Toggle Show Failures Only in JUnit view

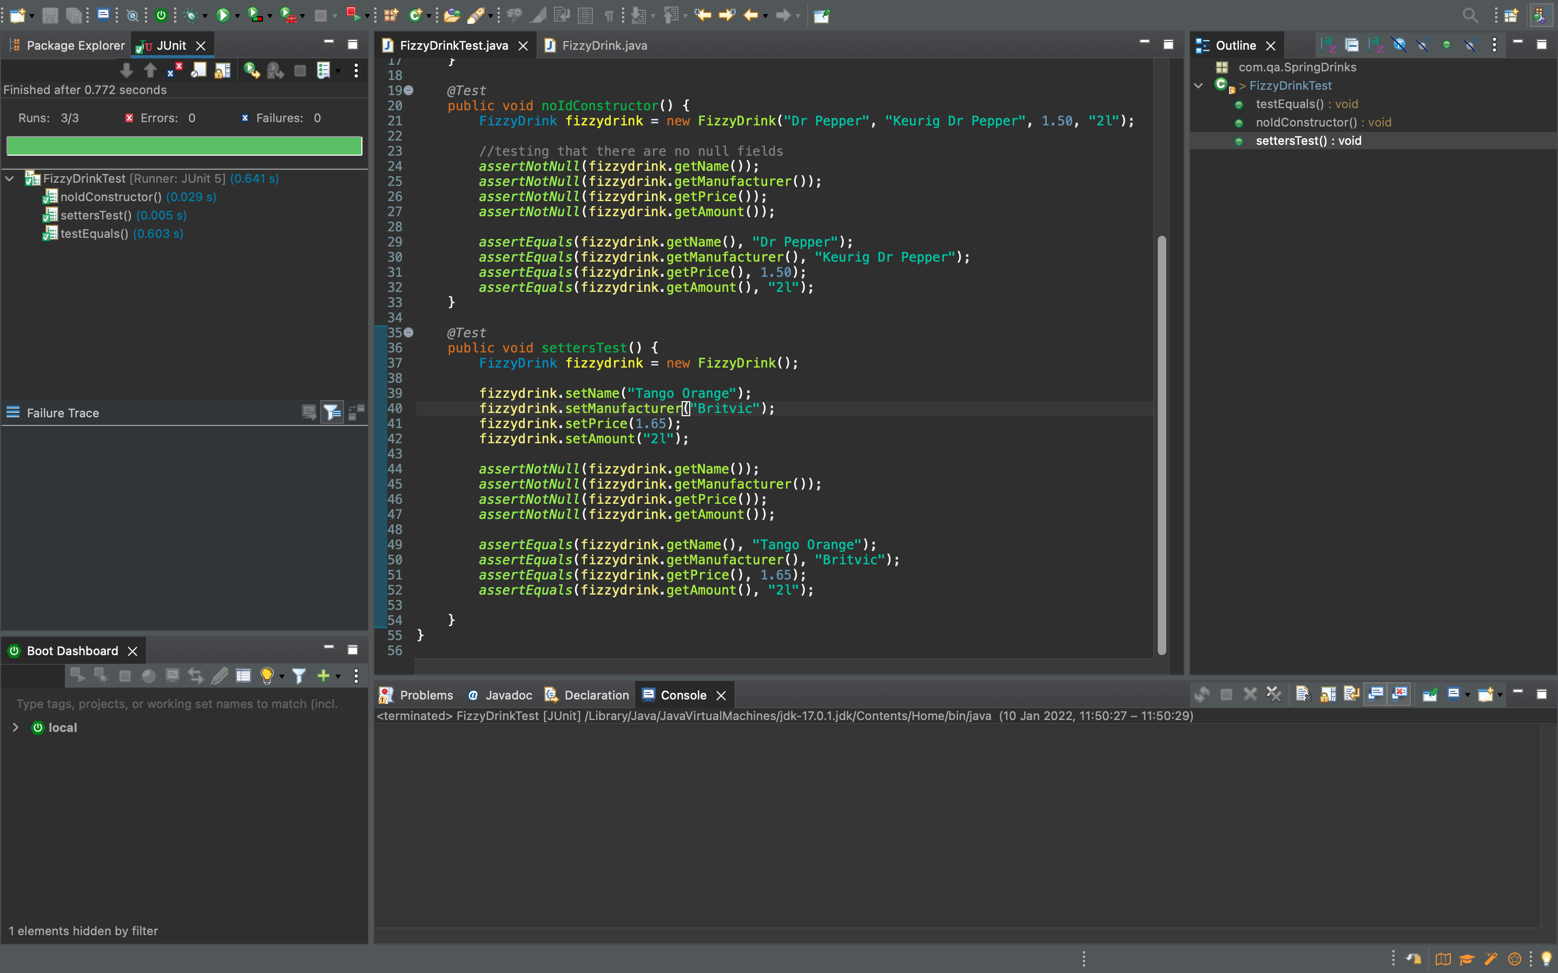coord(175,70)
